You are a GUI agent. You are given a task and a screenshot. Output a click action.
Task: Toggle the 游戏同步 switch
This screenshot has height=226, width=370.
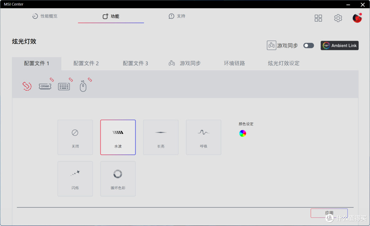point(309,46)
